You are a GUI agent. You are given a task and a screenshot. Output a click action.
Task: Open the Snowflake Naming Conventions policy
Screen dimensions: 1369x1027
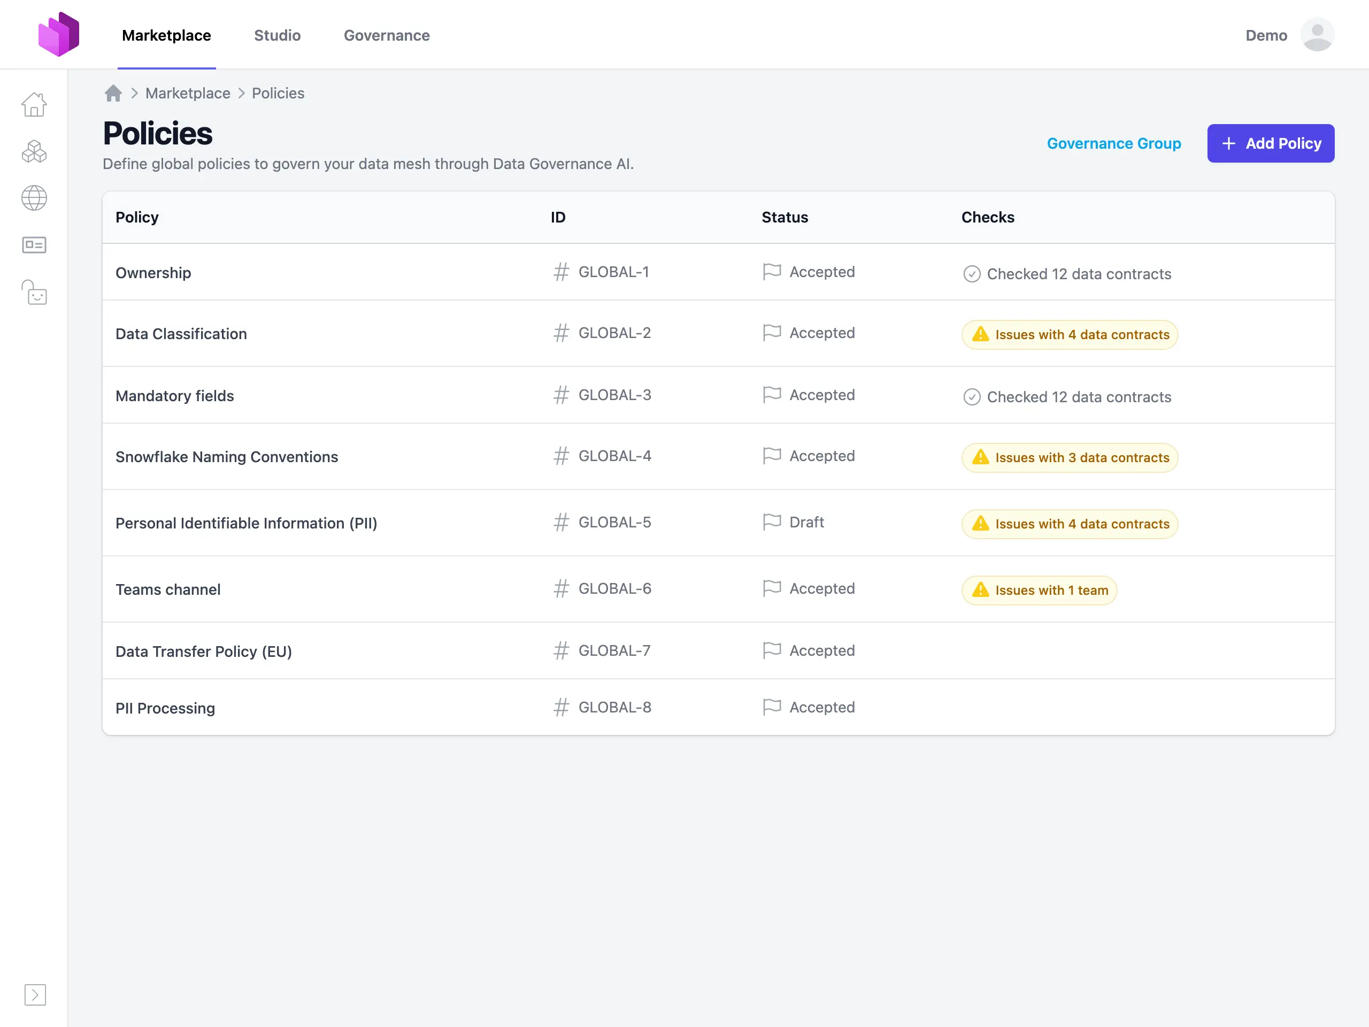(x=227, y=457)
